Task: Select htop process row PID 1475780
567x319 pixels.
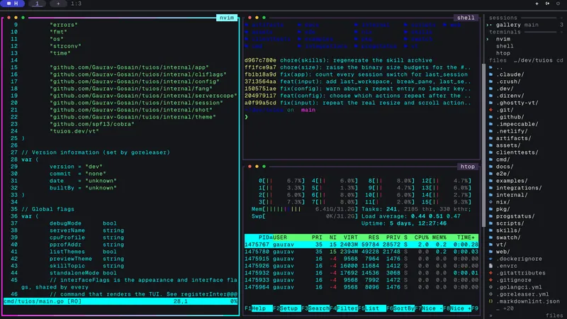Action: 361,252
